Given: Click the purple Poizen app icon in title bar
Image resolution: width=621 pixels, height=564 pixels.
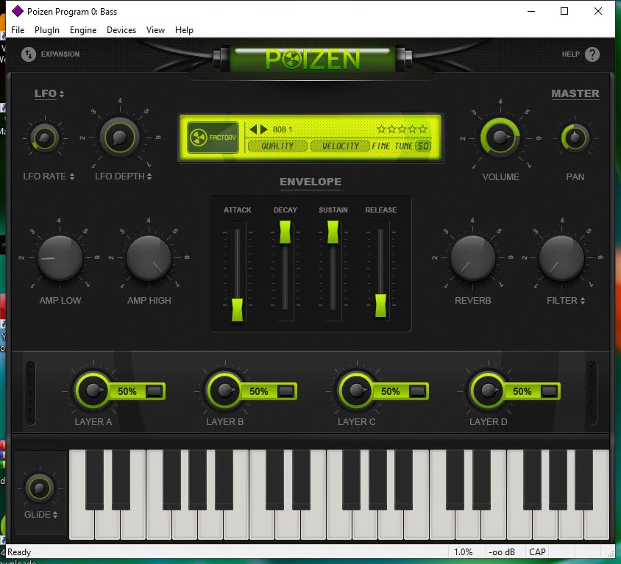Looking at the screenshot, I should coord(18,12).
